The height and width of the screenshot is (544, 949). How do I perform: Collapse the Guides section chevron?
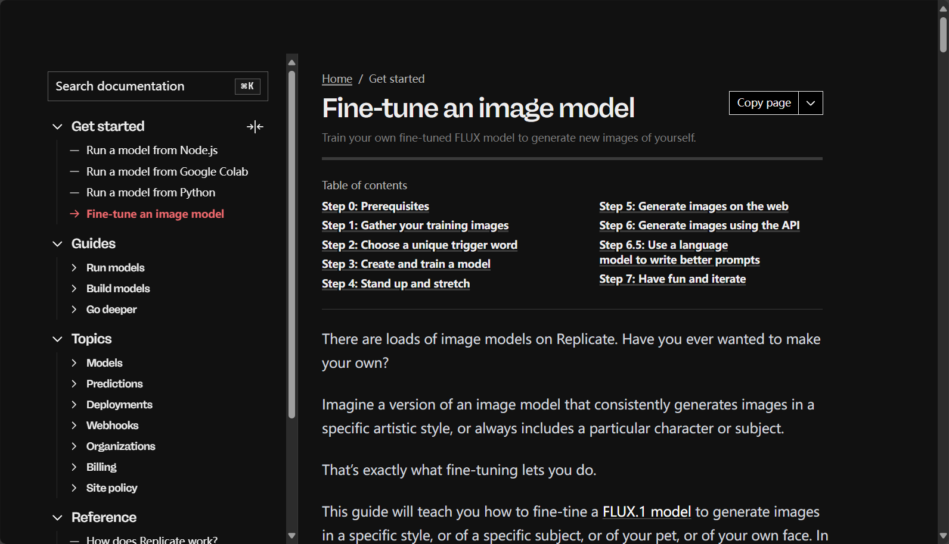[x=57, y=244]
